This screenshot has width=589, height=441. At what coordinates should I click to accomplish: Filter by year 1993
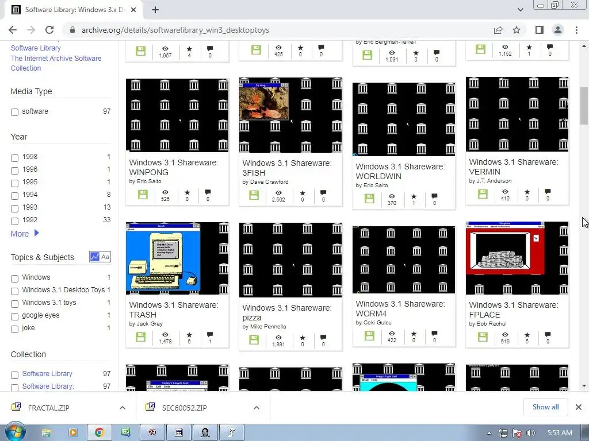pos(14,208)
